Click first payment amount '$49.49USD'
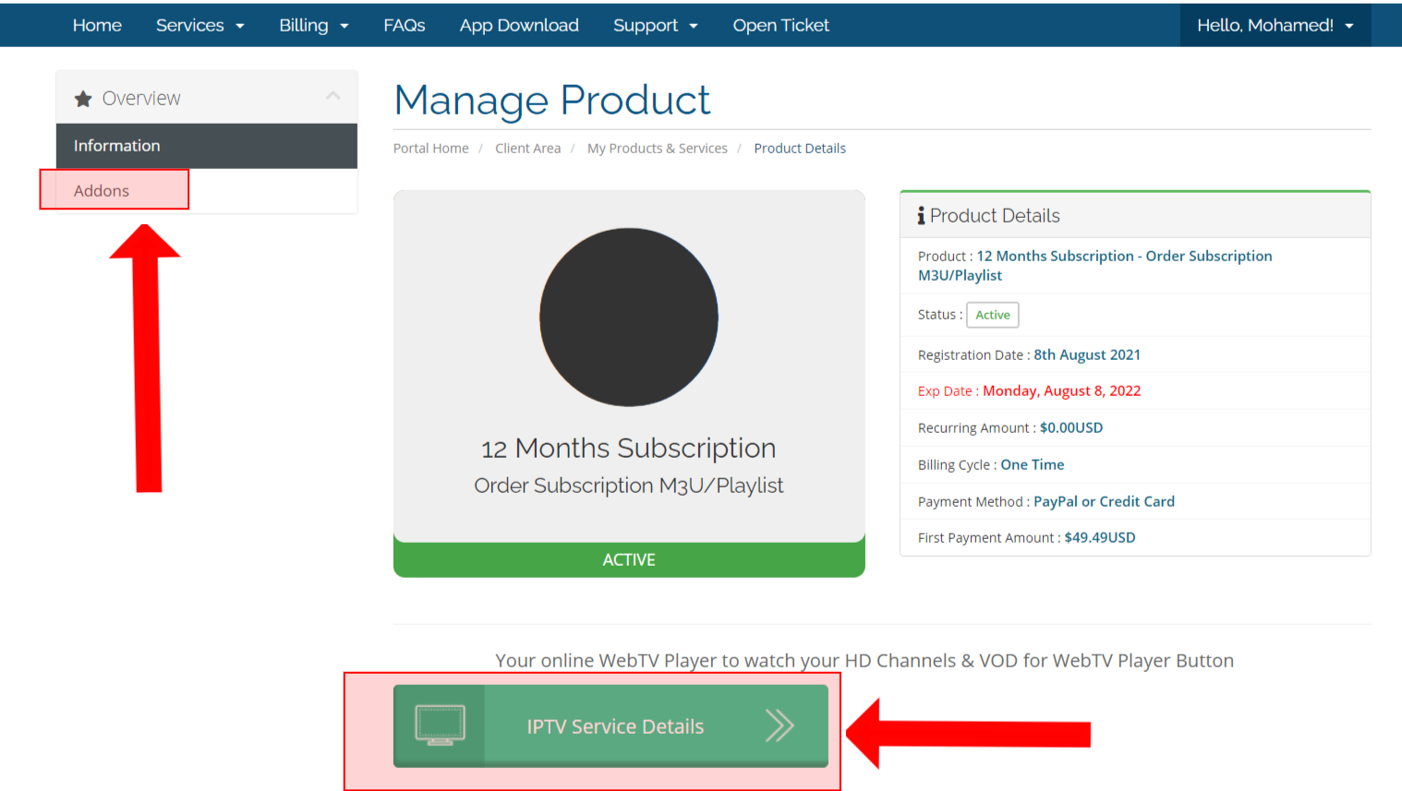This screenshot has height=791, width=1402. coord(1100,538)
